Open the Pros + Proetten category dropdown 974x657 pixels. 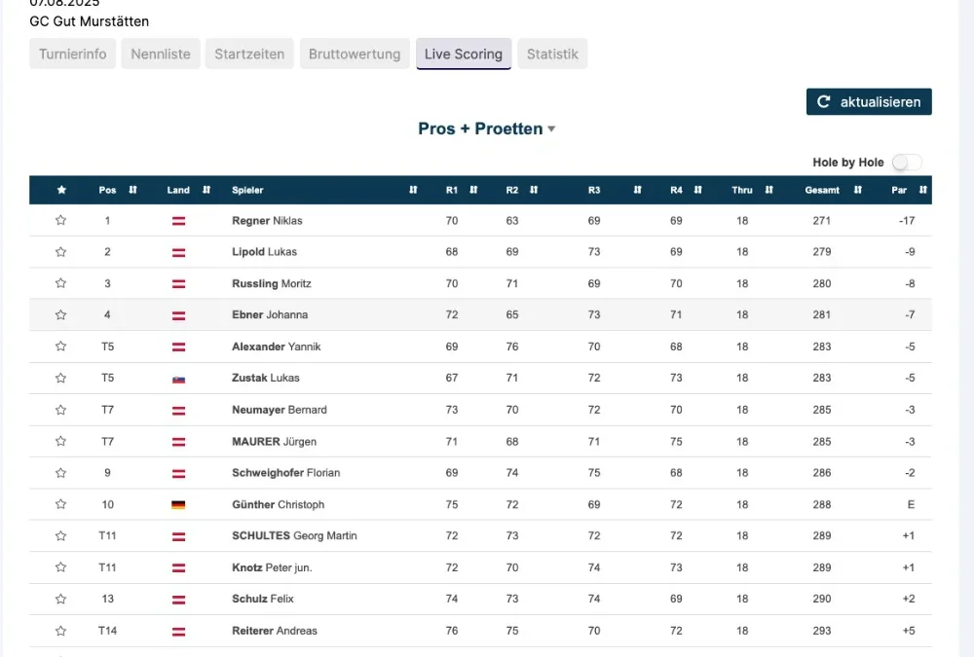486,128
